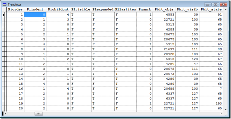Screen dimensions: 231x119
Task: Click the vertical scrollbar up arrow
Action: coord(226,9)
